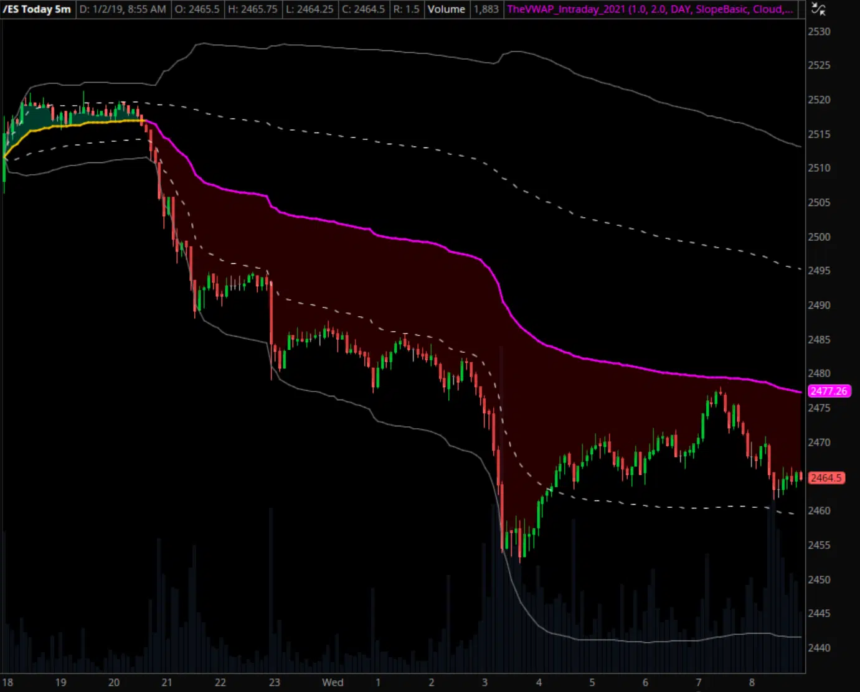The height and width of the screenshot is (692, 860).
Task: Click the 2485 price axis label
Action: (x=819, y=340)
